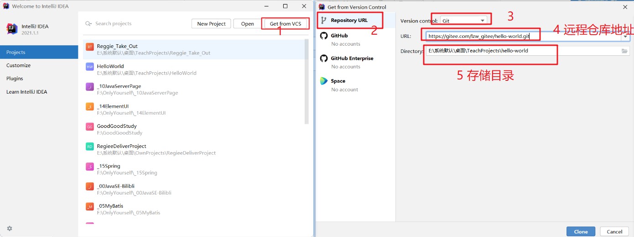Click the repository URL input field

click(524, 37)
